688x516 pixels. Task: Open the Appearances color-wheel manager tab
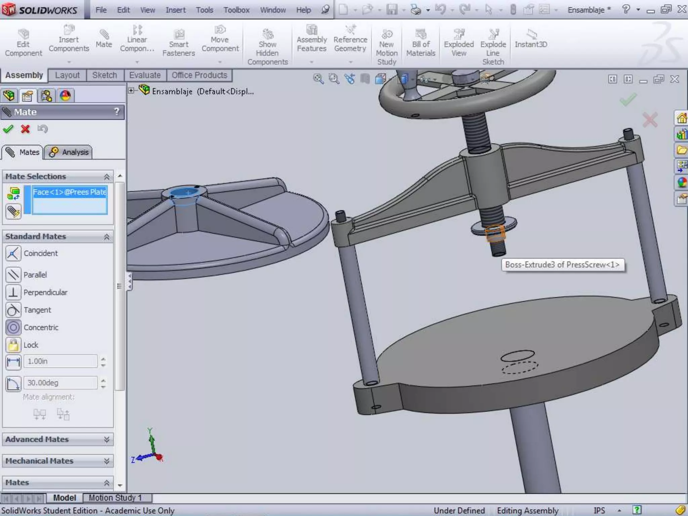pos(65,96)
